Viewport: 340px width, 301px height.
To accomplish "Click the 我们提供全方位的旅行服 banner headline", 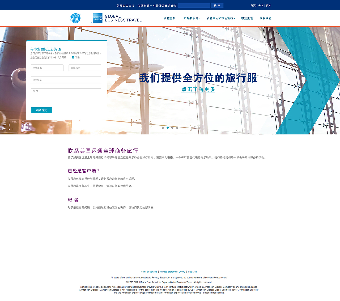I will pyautogui.click(x=198, y=78).
